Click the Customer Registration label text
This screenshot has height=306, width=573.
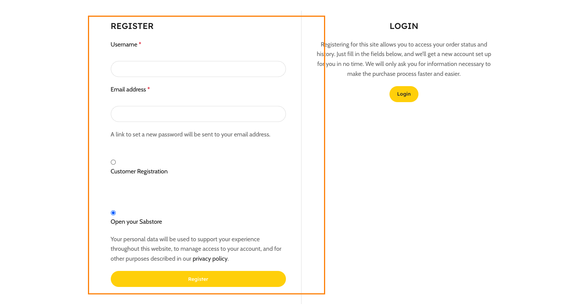[x=139, y=171]
